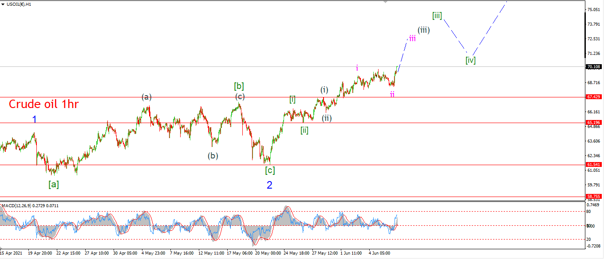604x259 pixels.
Task: Select the red 61.541 price level tag
Action: tap(594, 164)
